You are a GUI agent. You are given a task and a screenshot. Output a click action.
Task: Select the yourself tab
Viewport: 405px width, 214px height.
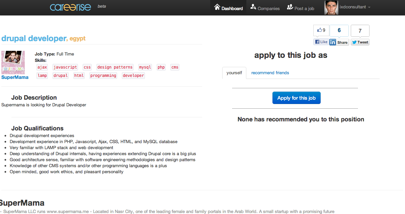[x=234, y=73]
